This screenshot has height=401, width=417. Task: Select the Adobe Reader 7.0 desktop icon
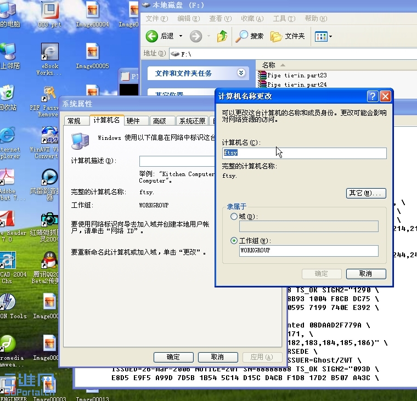(13, 227)
